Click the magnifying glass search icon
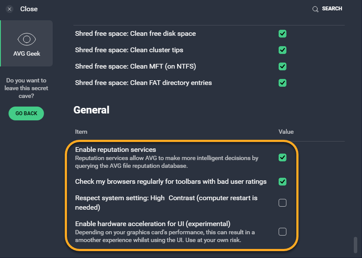362x258 pixels. tap(315, 9)
